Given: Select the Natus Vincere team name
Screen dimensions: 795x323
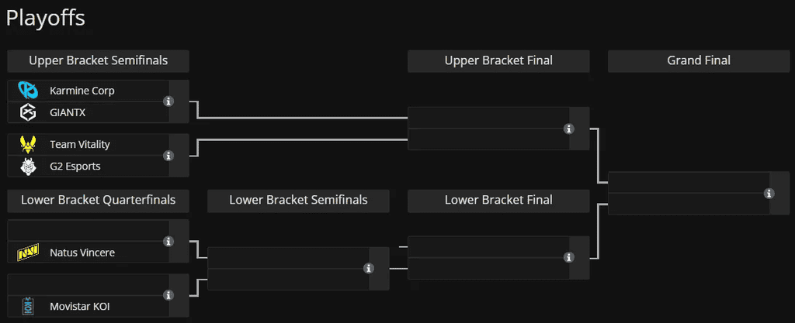Looking at the screenshot, I should coord(82,253).
